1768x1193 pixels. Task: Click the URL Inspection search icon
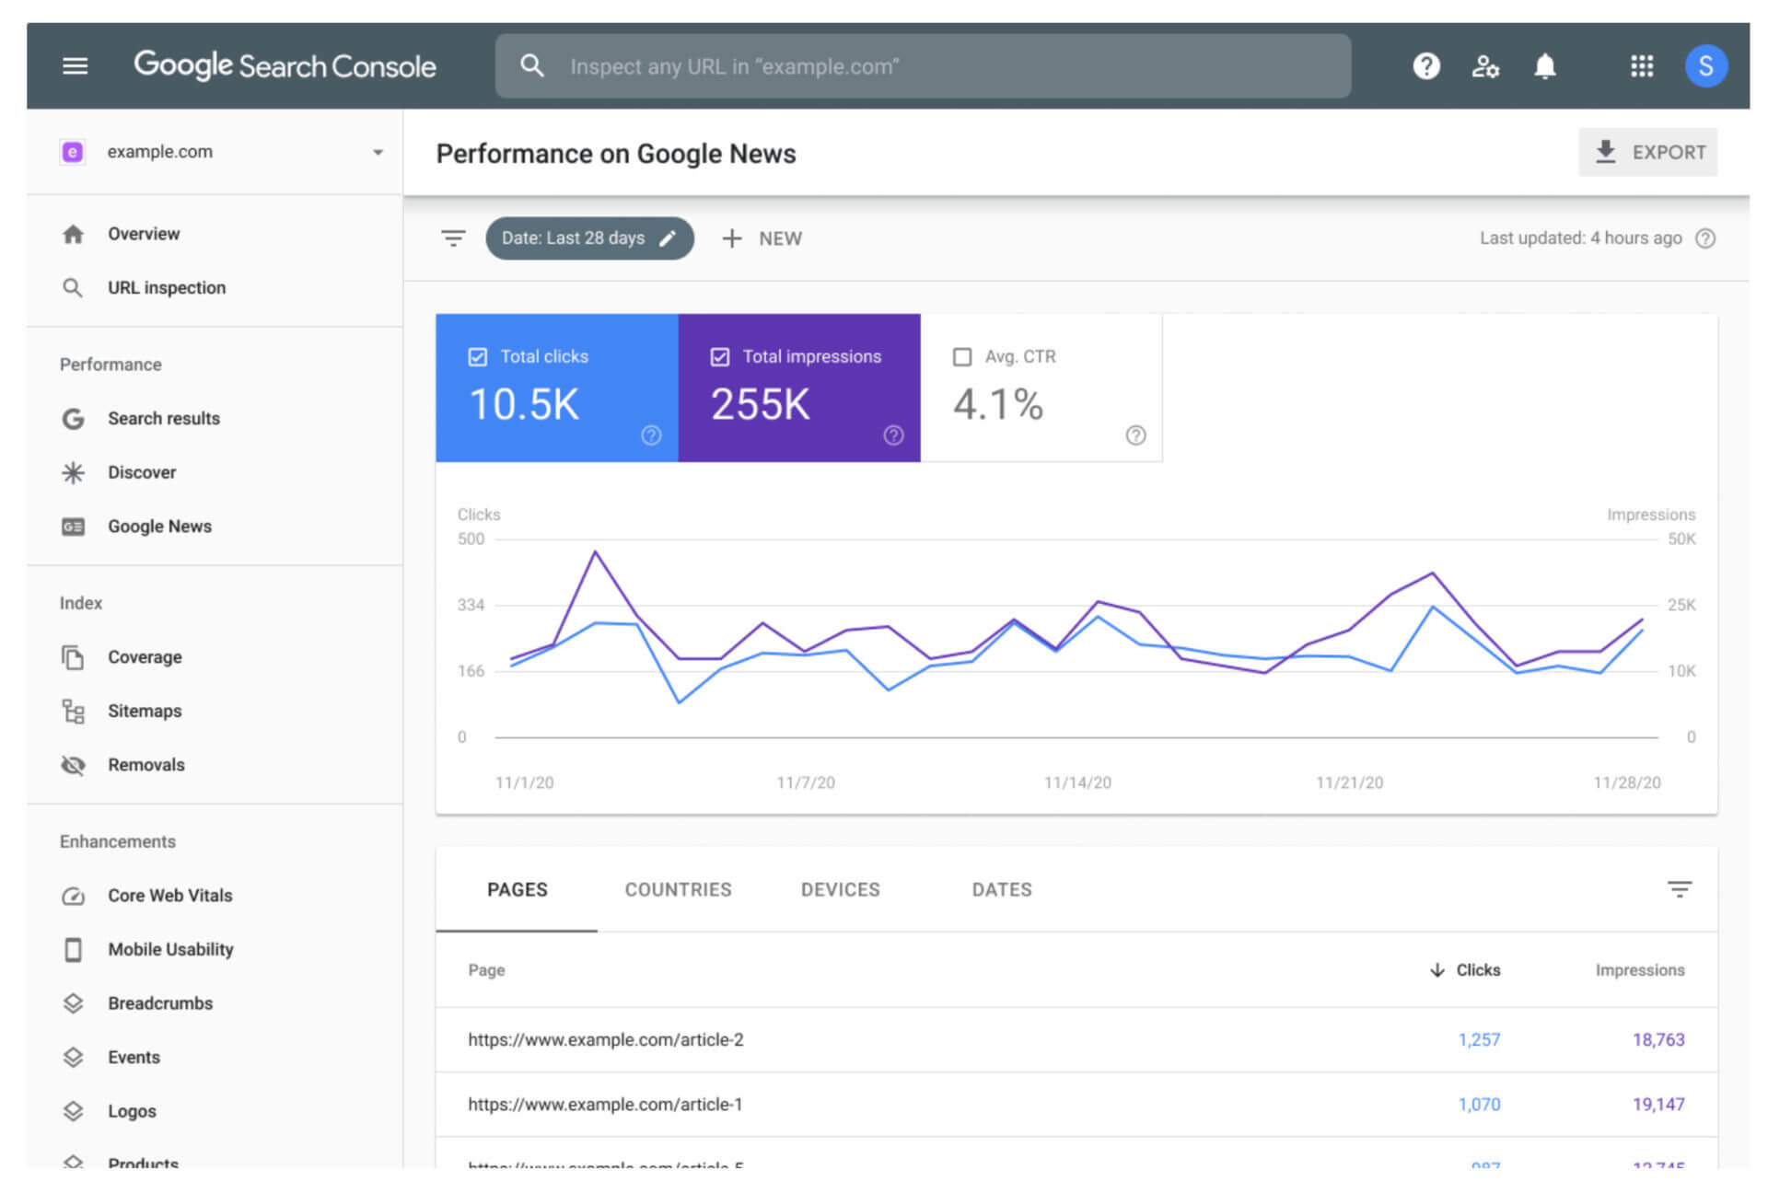coord(74,287)
